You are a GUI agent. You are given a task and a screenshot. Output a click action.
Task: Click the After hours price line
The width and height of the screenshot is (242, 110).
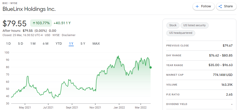click(x=29, y=31)
